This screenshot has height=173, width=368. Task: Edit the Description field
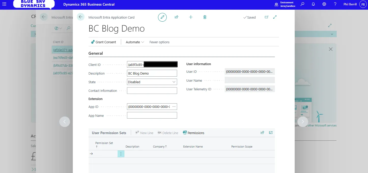(152, 73)
